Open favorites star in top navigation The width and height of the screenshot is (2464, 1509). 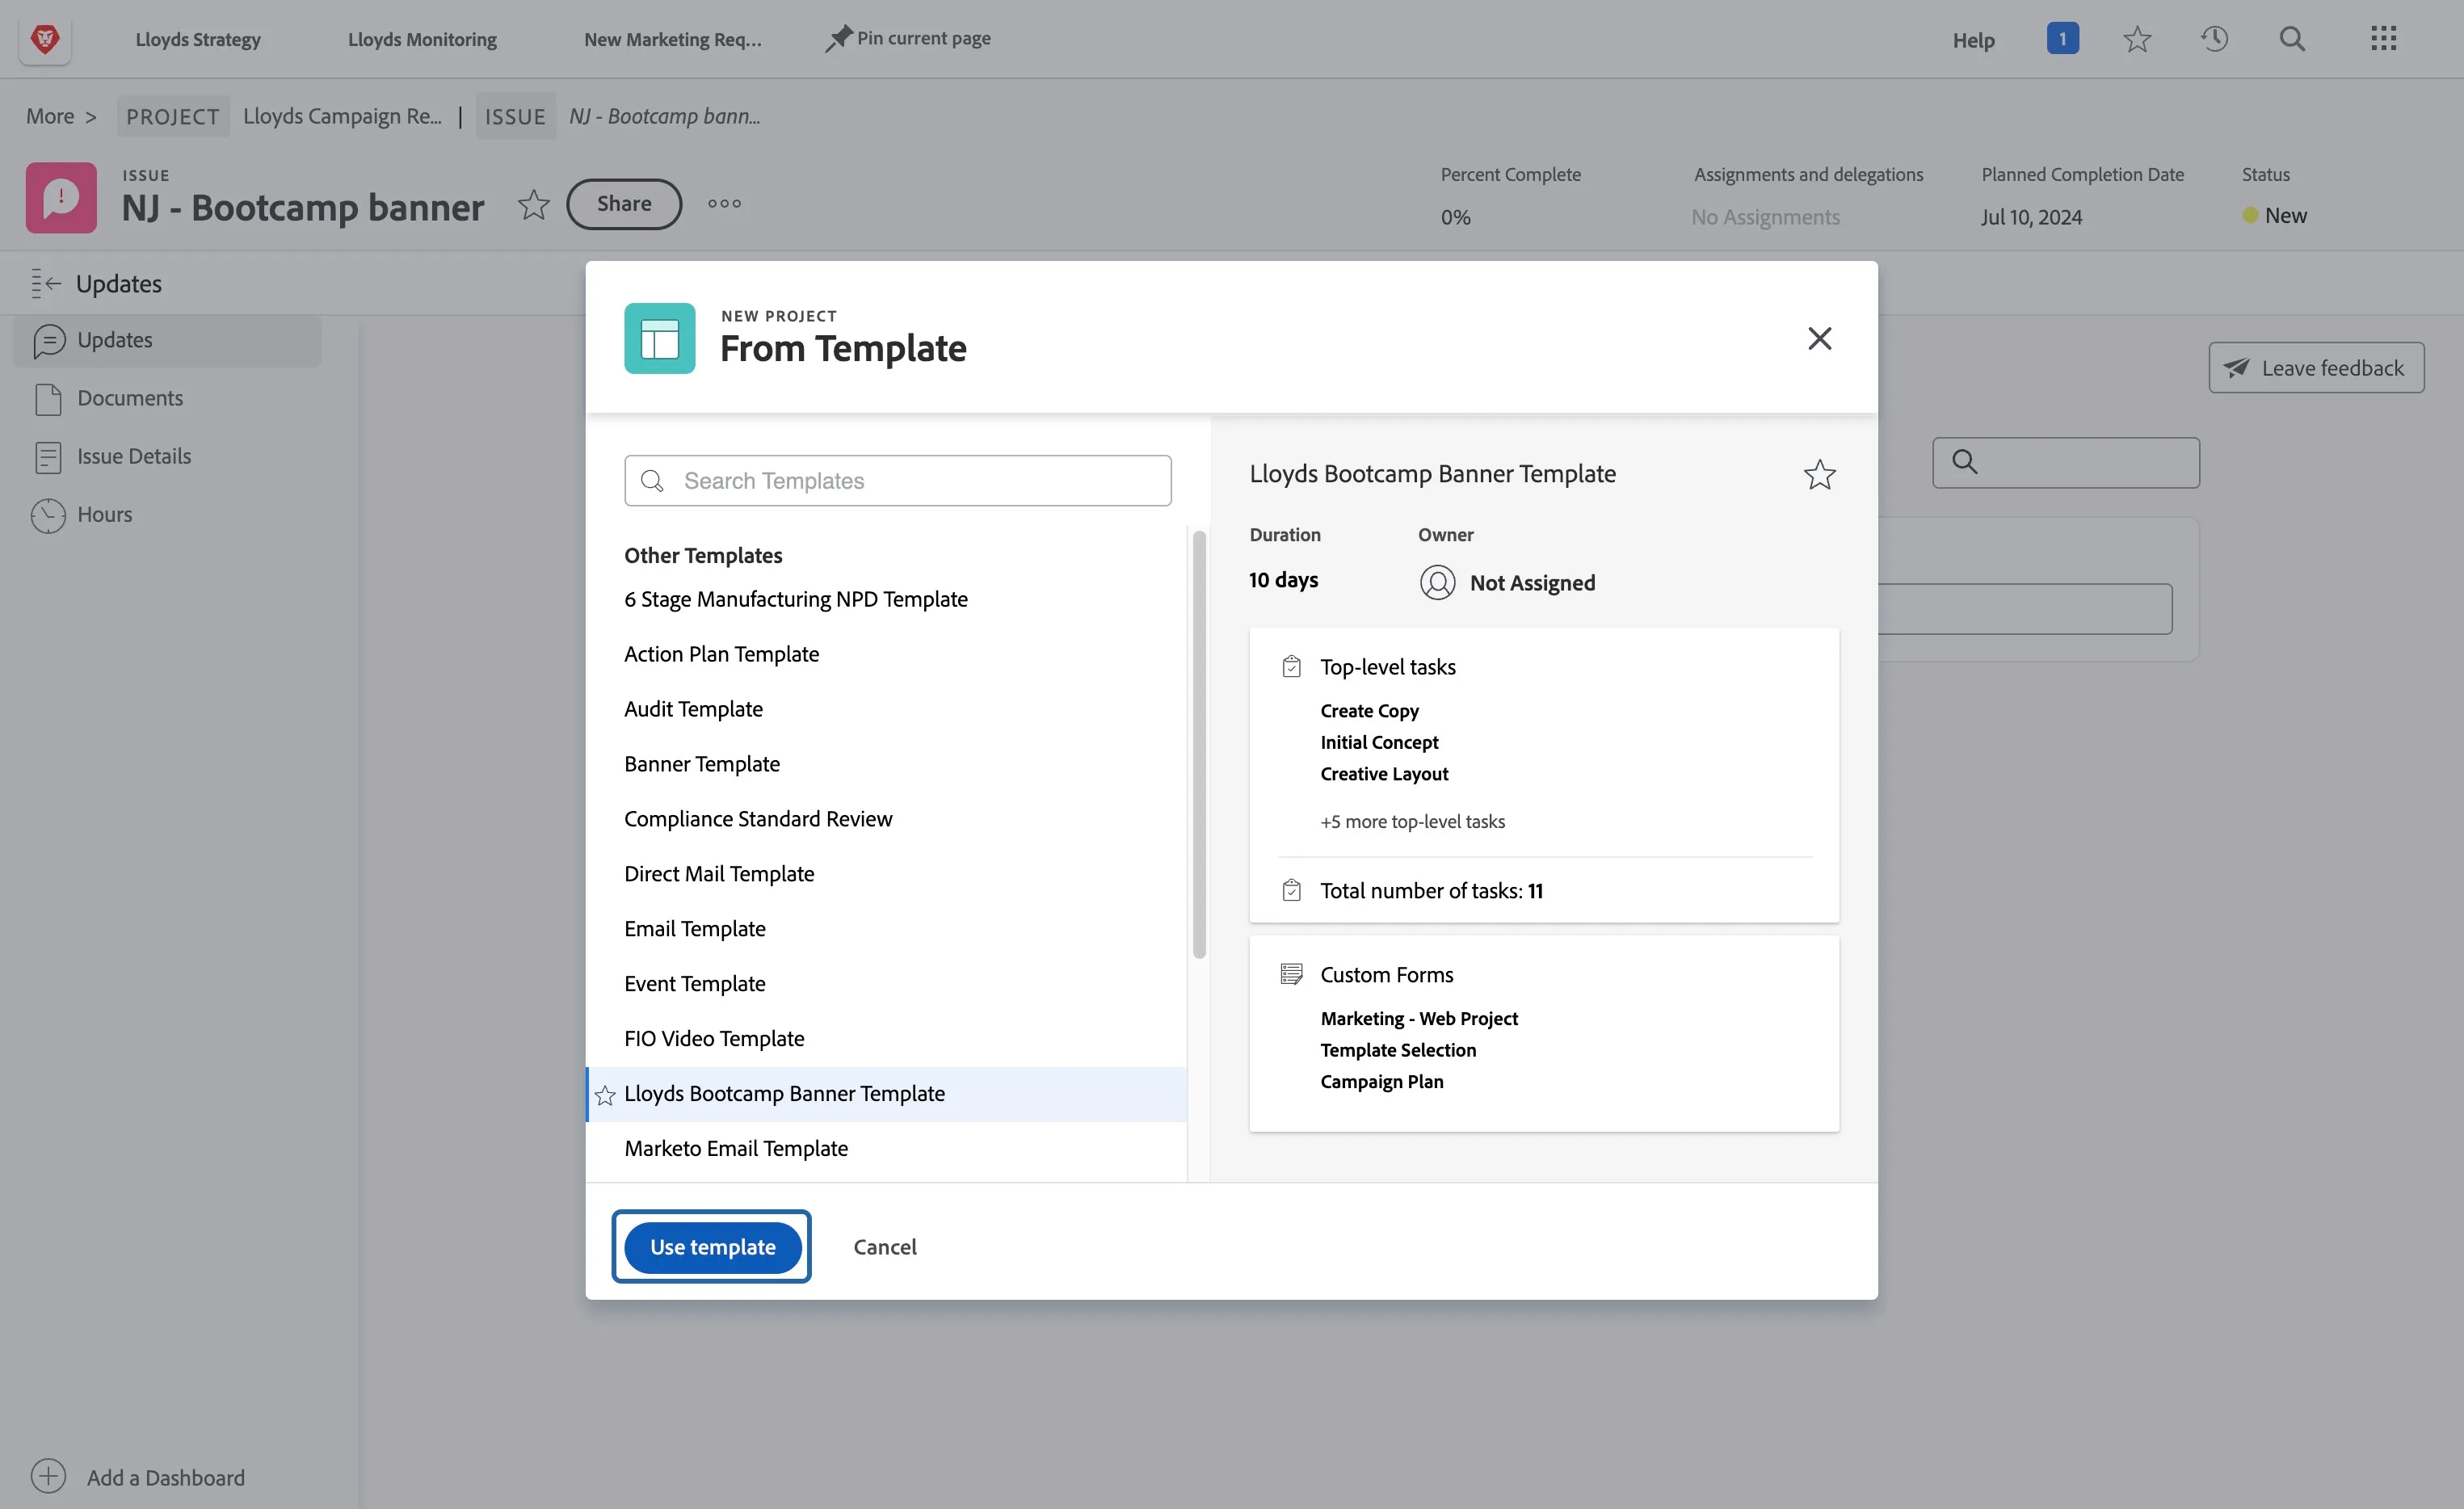[2137, 39]
